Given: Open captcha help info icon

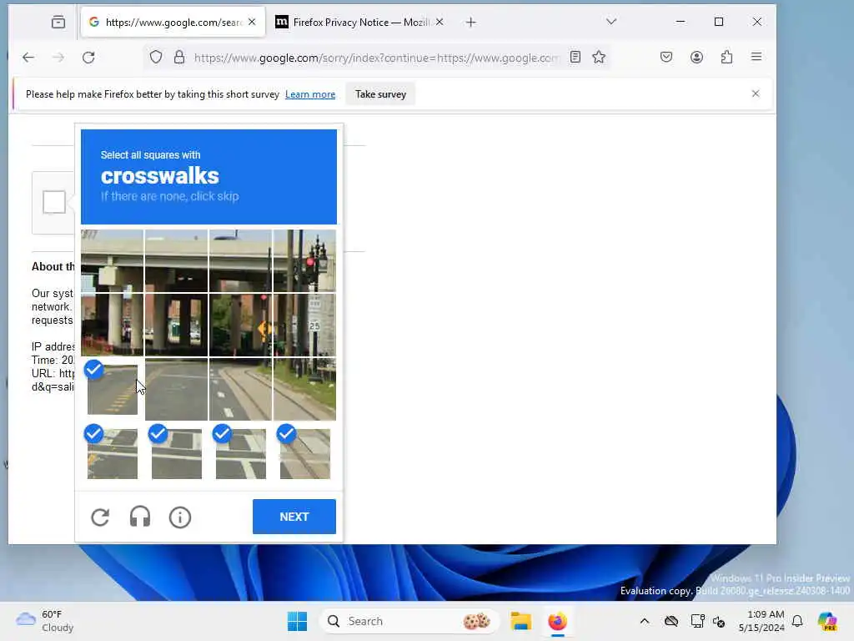Looking at the screenshot, I should coord(180,517).
